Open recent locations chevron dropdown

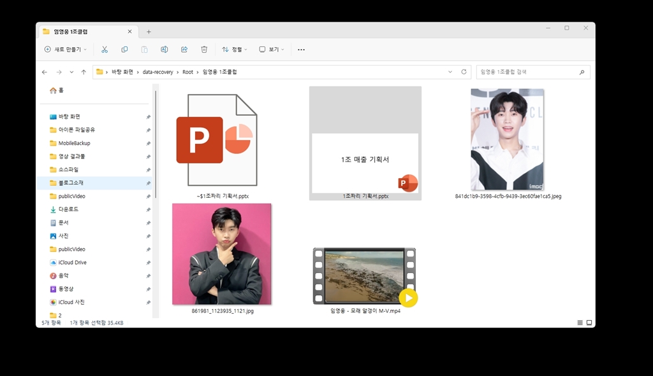point(71,72)
